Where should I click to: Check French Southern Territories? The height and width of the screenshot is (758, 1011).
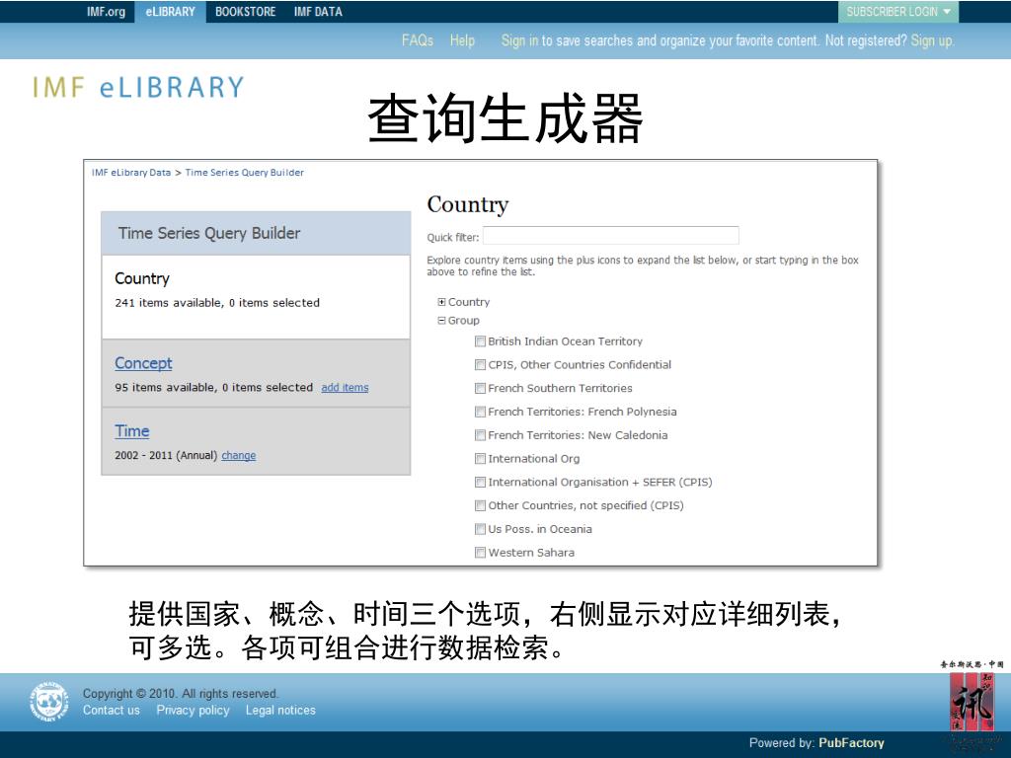pos(481,388)
